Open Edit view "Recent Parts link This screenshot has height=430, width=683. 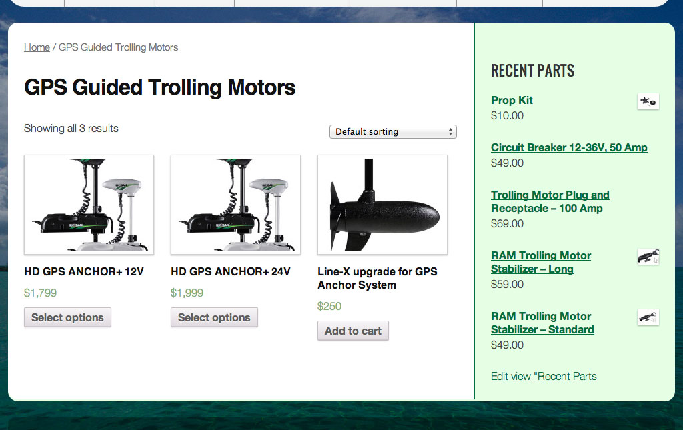coord(544,376)
